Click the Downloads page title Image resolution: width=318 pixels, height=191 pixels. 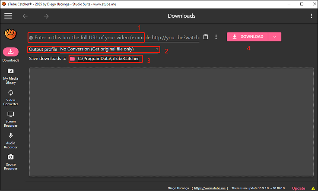point(181,16)
